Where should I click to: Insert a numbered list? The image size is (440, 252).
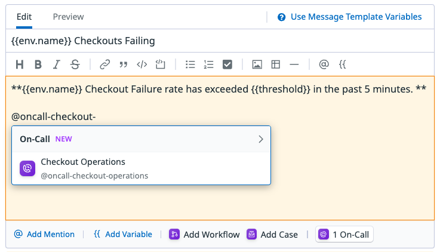tap(208, 64)
